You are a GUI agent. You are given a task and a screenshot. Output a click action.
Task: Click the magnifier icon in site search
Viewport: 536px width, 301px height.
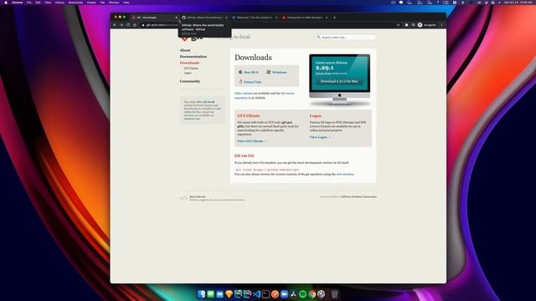tap(318, 37)
